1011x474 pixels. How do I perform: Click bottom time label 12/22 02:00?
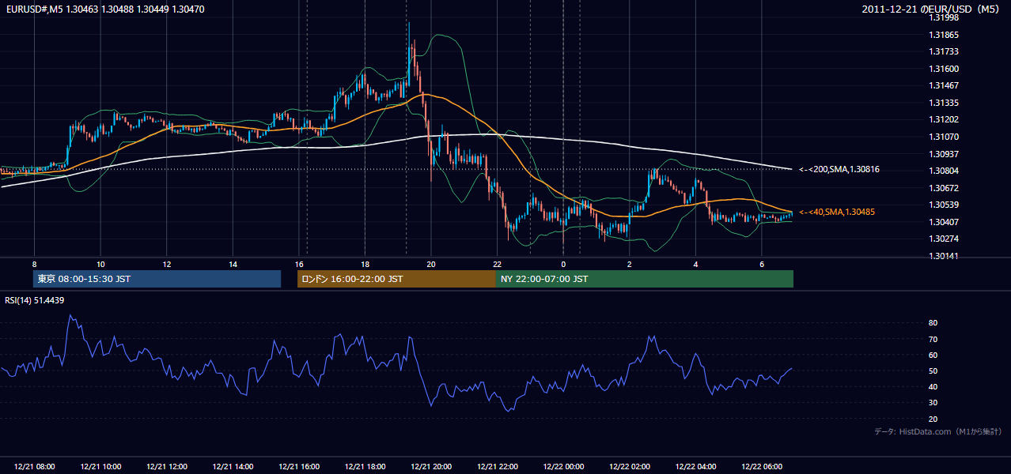tap(630, 467)
